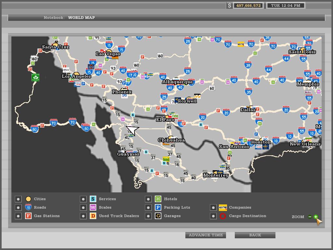Click the orange D Used Truck Dealers icon
The height and width of the screenshot is (250, 333).
click(93, 216)
